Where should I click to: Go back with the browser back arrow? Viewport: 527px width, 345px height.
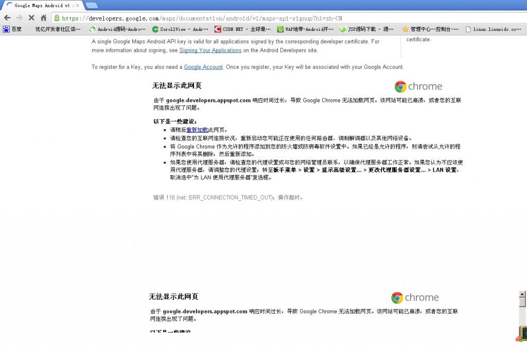[x=7, y=18]
